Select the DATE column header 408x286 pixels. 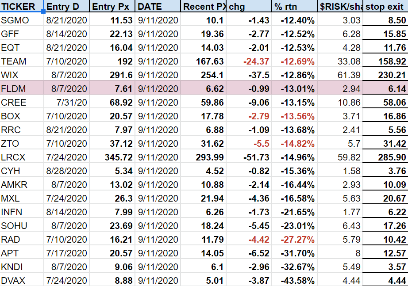(x=158, y=6)
